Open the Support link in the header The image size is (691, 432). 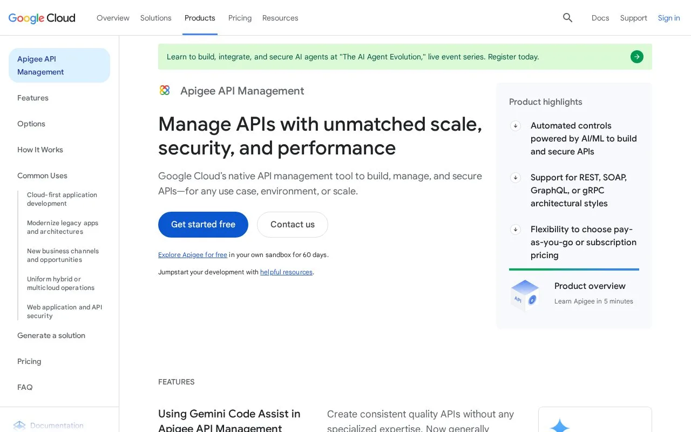point(634,18)
